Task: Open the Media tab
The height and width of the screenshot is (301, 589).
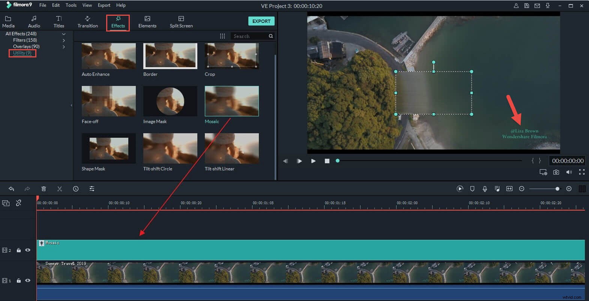Action: [x=8, y=22]
